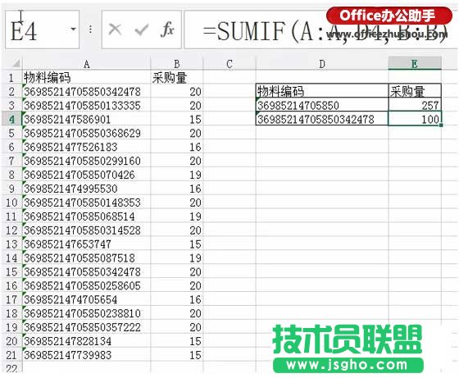Click cell A1 labeled 物料编码
The height and width of the screenshot is (378, 459).
click(86, 78)
